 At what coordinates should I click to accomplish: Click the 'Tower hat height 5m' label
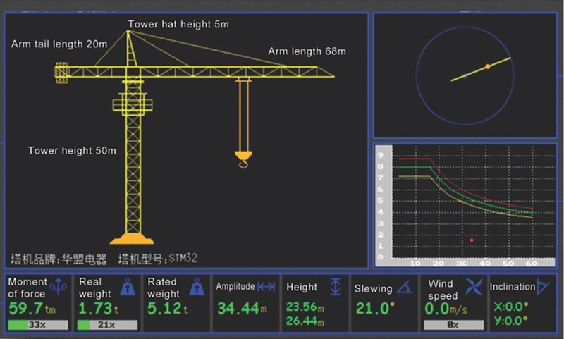coord(178,24)
